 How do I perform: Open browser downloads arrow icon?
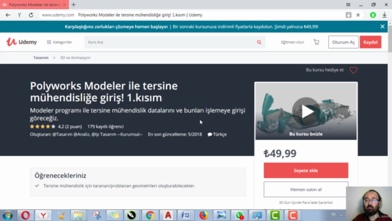pyautogui.click(x=385, y=15)
